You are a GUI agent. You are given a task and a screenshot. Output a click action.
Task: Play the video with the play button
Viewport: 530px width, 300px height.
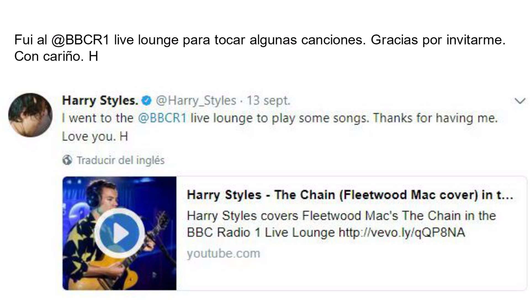click(x=120, y=233)
